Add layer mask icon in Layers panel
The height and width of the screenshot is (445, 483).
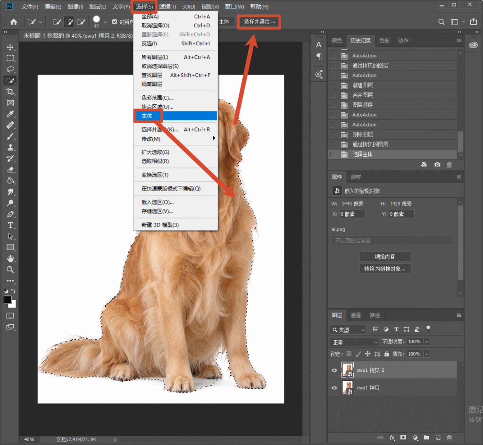[403, 437]
